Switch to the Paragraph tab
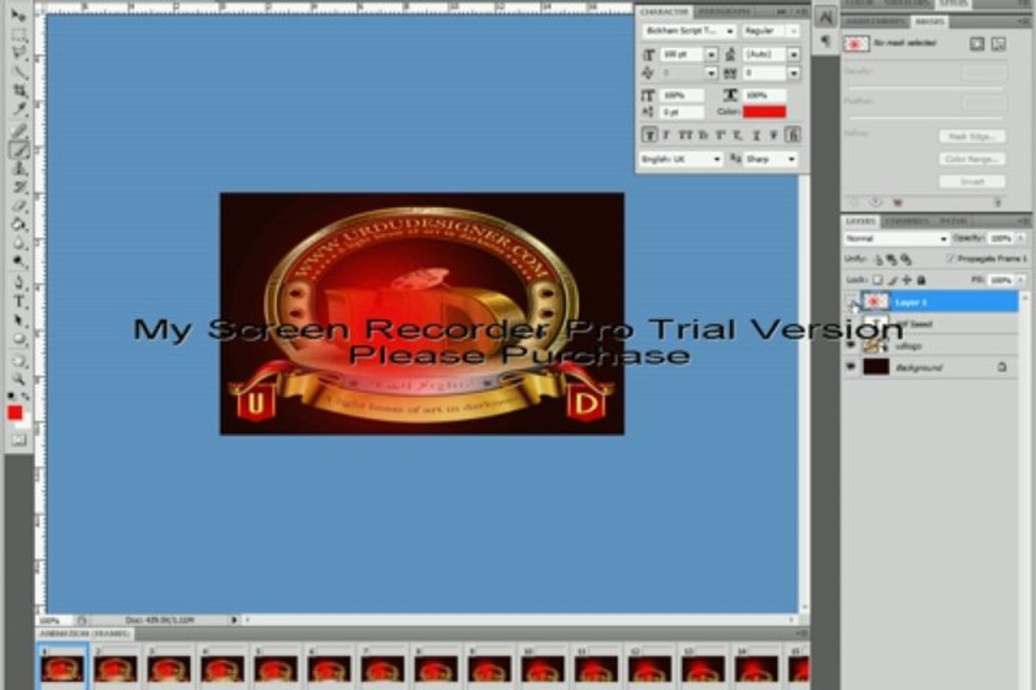The width and height of the screenshot is (1036, 690). pos(723,11)
